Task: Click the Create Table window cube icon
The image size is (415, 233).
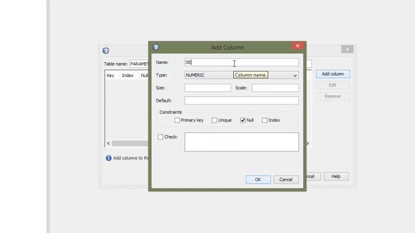Action: coord(106,50)
